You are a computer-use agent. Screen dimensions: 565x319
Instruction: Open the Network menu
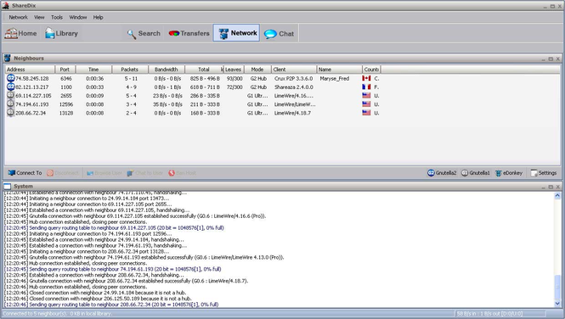point(18,17)
